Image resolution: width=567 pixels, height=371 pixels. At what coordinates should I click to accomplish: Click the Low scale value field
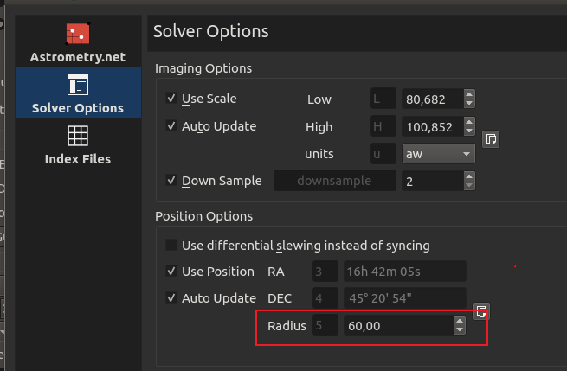coord(431,99)
